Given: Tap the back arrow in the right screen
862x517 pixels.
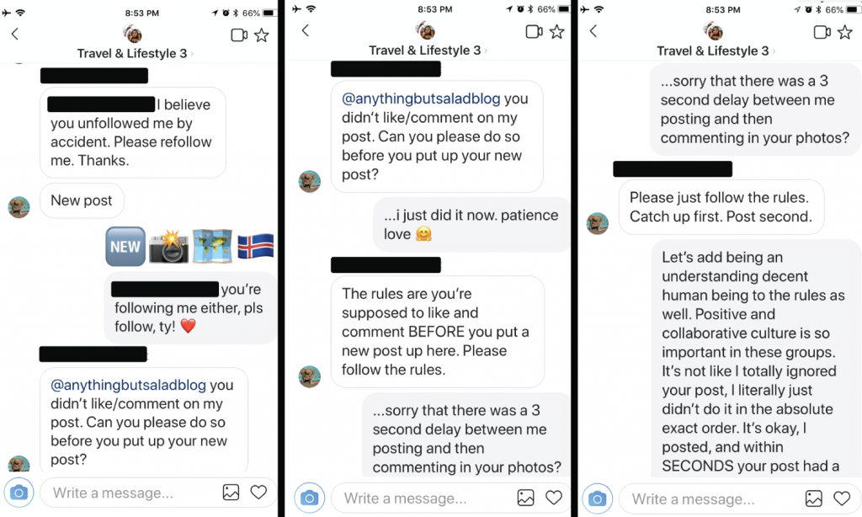Looking at the screenshot, I should click(x=593, y=31).
